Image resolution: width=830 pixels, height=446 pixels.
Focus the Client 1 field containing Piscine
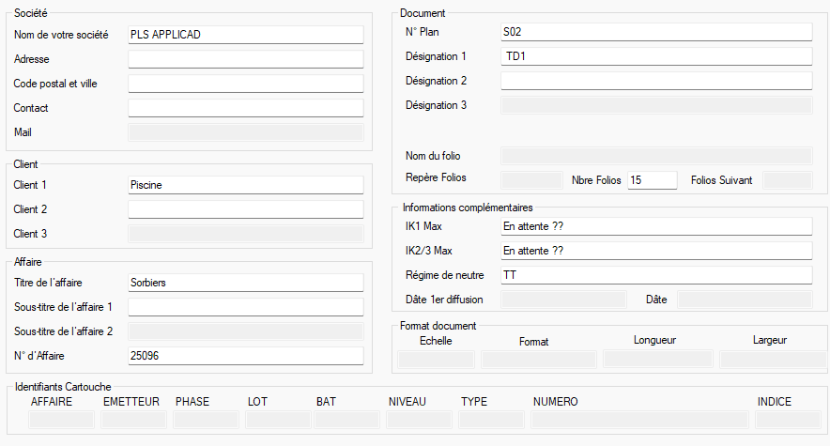(x=245, y=185)
